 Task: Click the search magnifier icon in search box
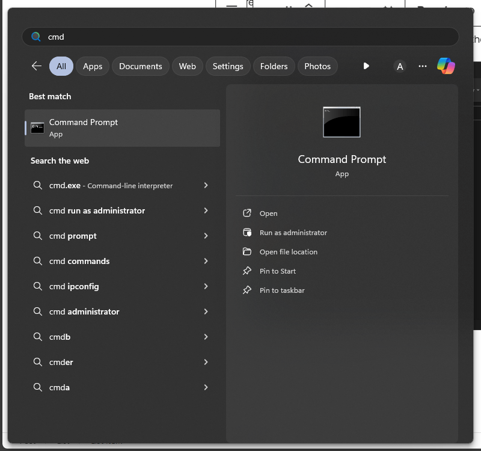[36, 37]
